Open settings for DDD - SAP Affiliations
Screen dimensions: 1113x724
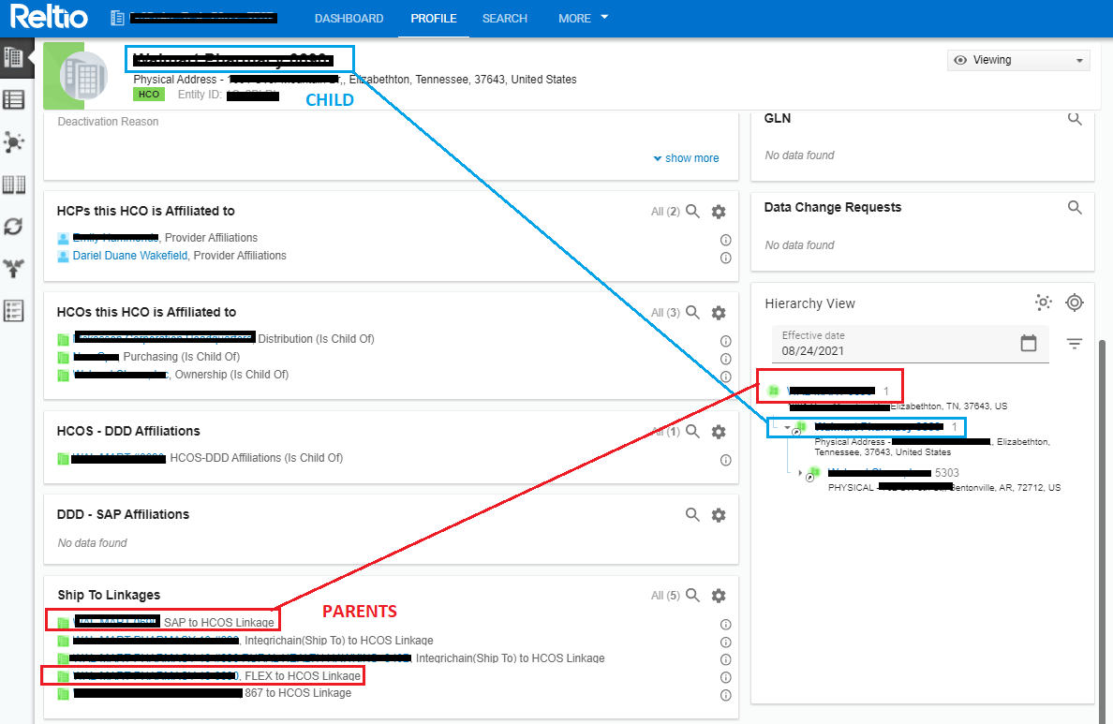click(719, 514)
